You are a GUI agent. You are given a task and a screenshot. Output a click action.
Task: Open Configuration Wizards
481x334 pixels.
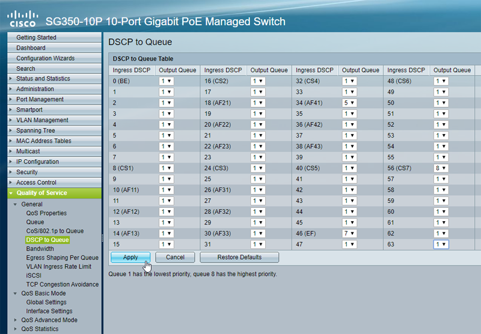click(x=54, y=58)
